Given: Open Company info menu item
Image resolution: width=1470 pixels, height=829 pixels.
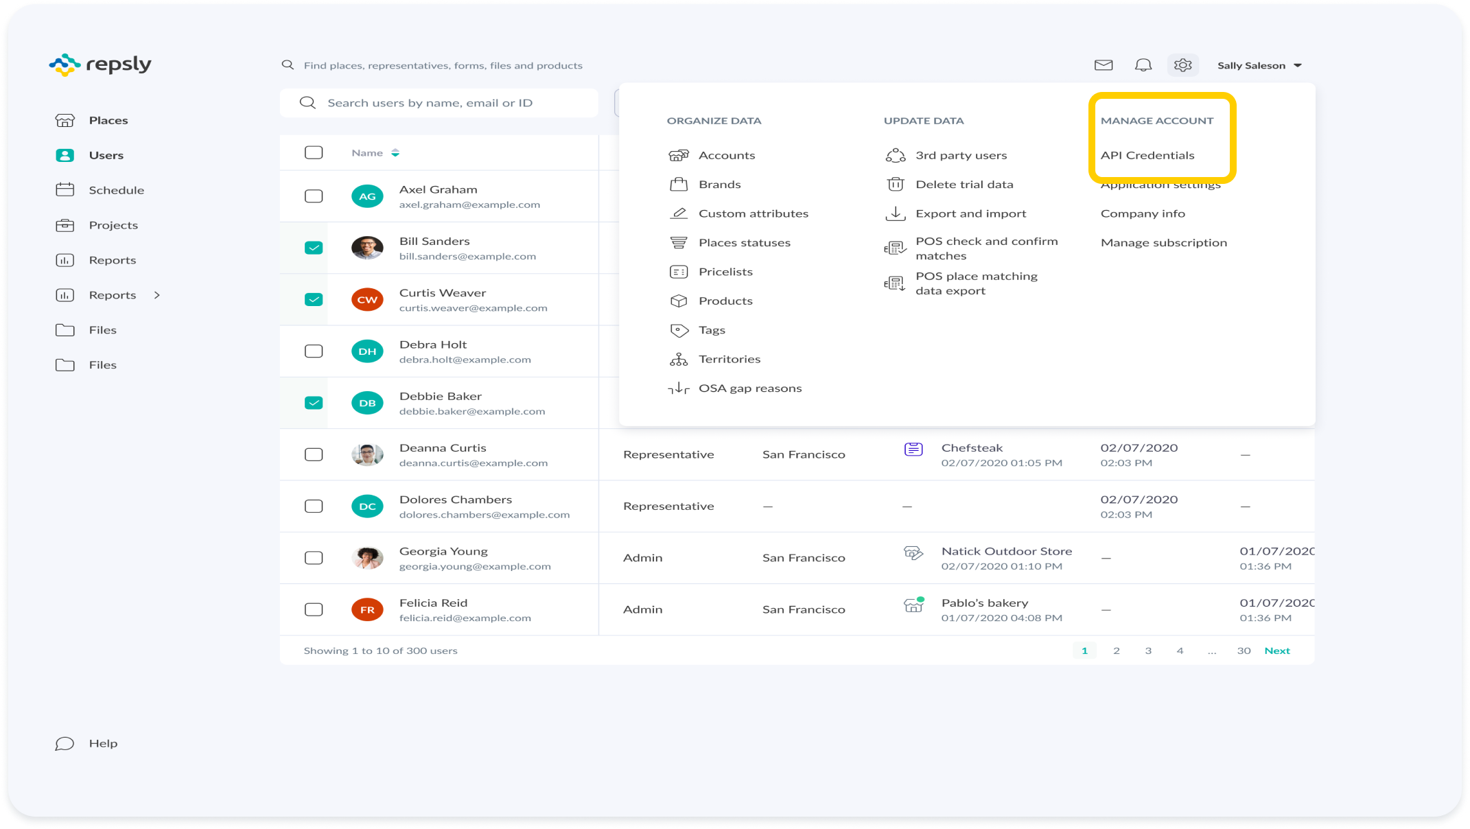Looking at the screenshot, I should click(x=1143, y=213).
